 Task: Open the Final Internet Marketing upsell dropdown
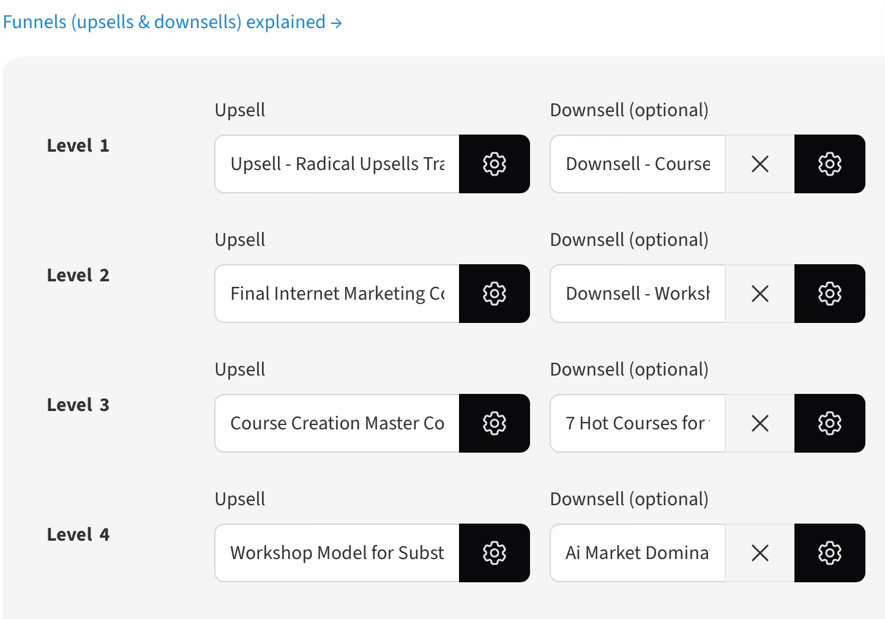click(x=337, y=294)
